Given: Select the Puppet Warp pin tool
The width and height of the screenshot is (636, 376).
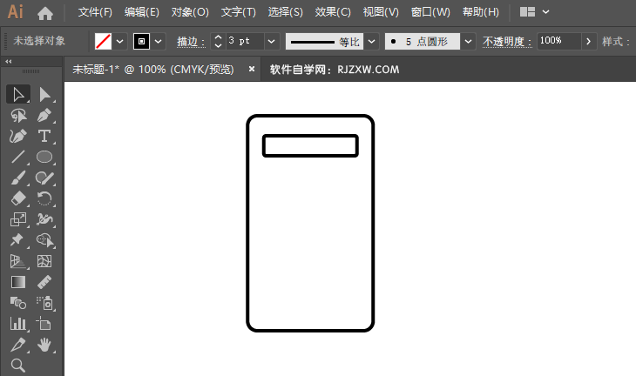Looking at the screenshot, I should [18, 240].
